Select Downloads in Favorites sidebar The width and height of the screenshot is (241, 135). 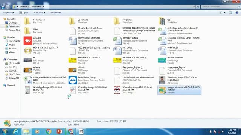[12, 26]
